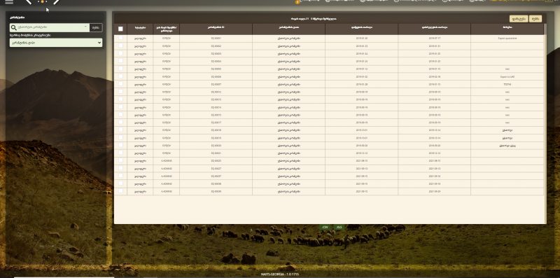Image resolution: width=560 pixels, height=278 pixels.
Task: Check the box for row EQ-00039
Action: coord(120,191)
